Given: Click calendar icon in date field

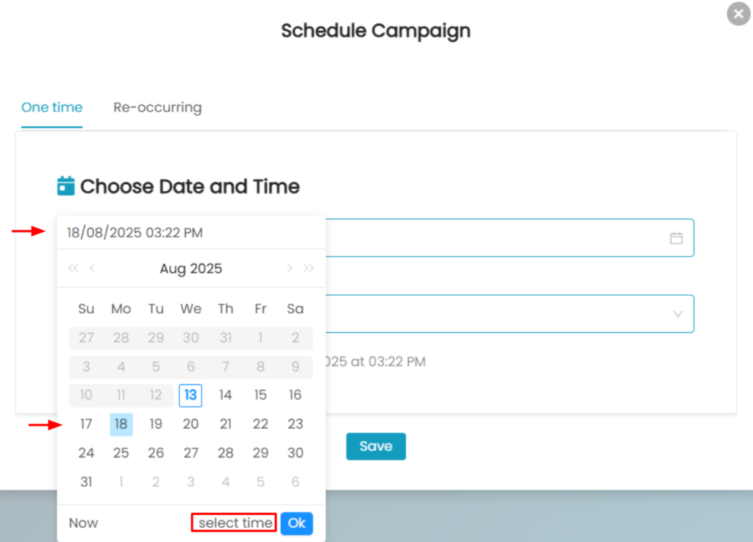Looking at the screenshot, I should [x=676, y=238].
